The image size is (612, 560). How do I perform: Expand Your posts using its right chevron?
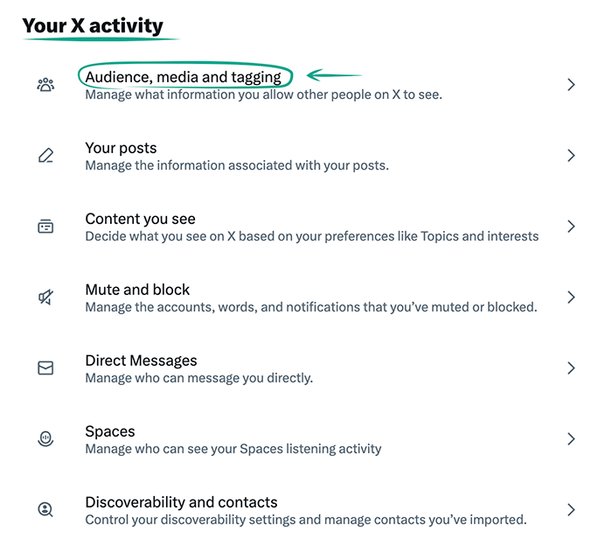coord(571,156)
